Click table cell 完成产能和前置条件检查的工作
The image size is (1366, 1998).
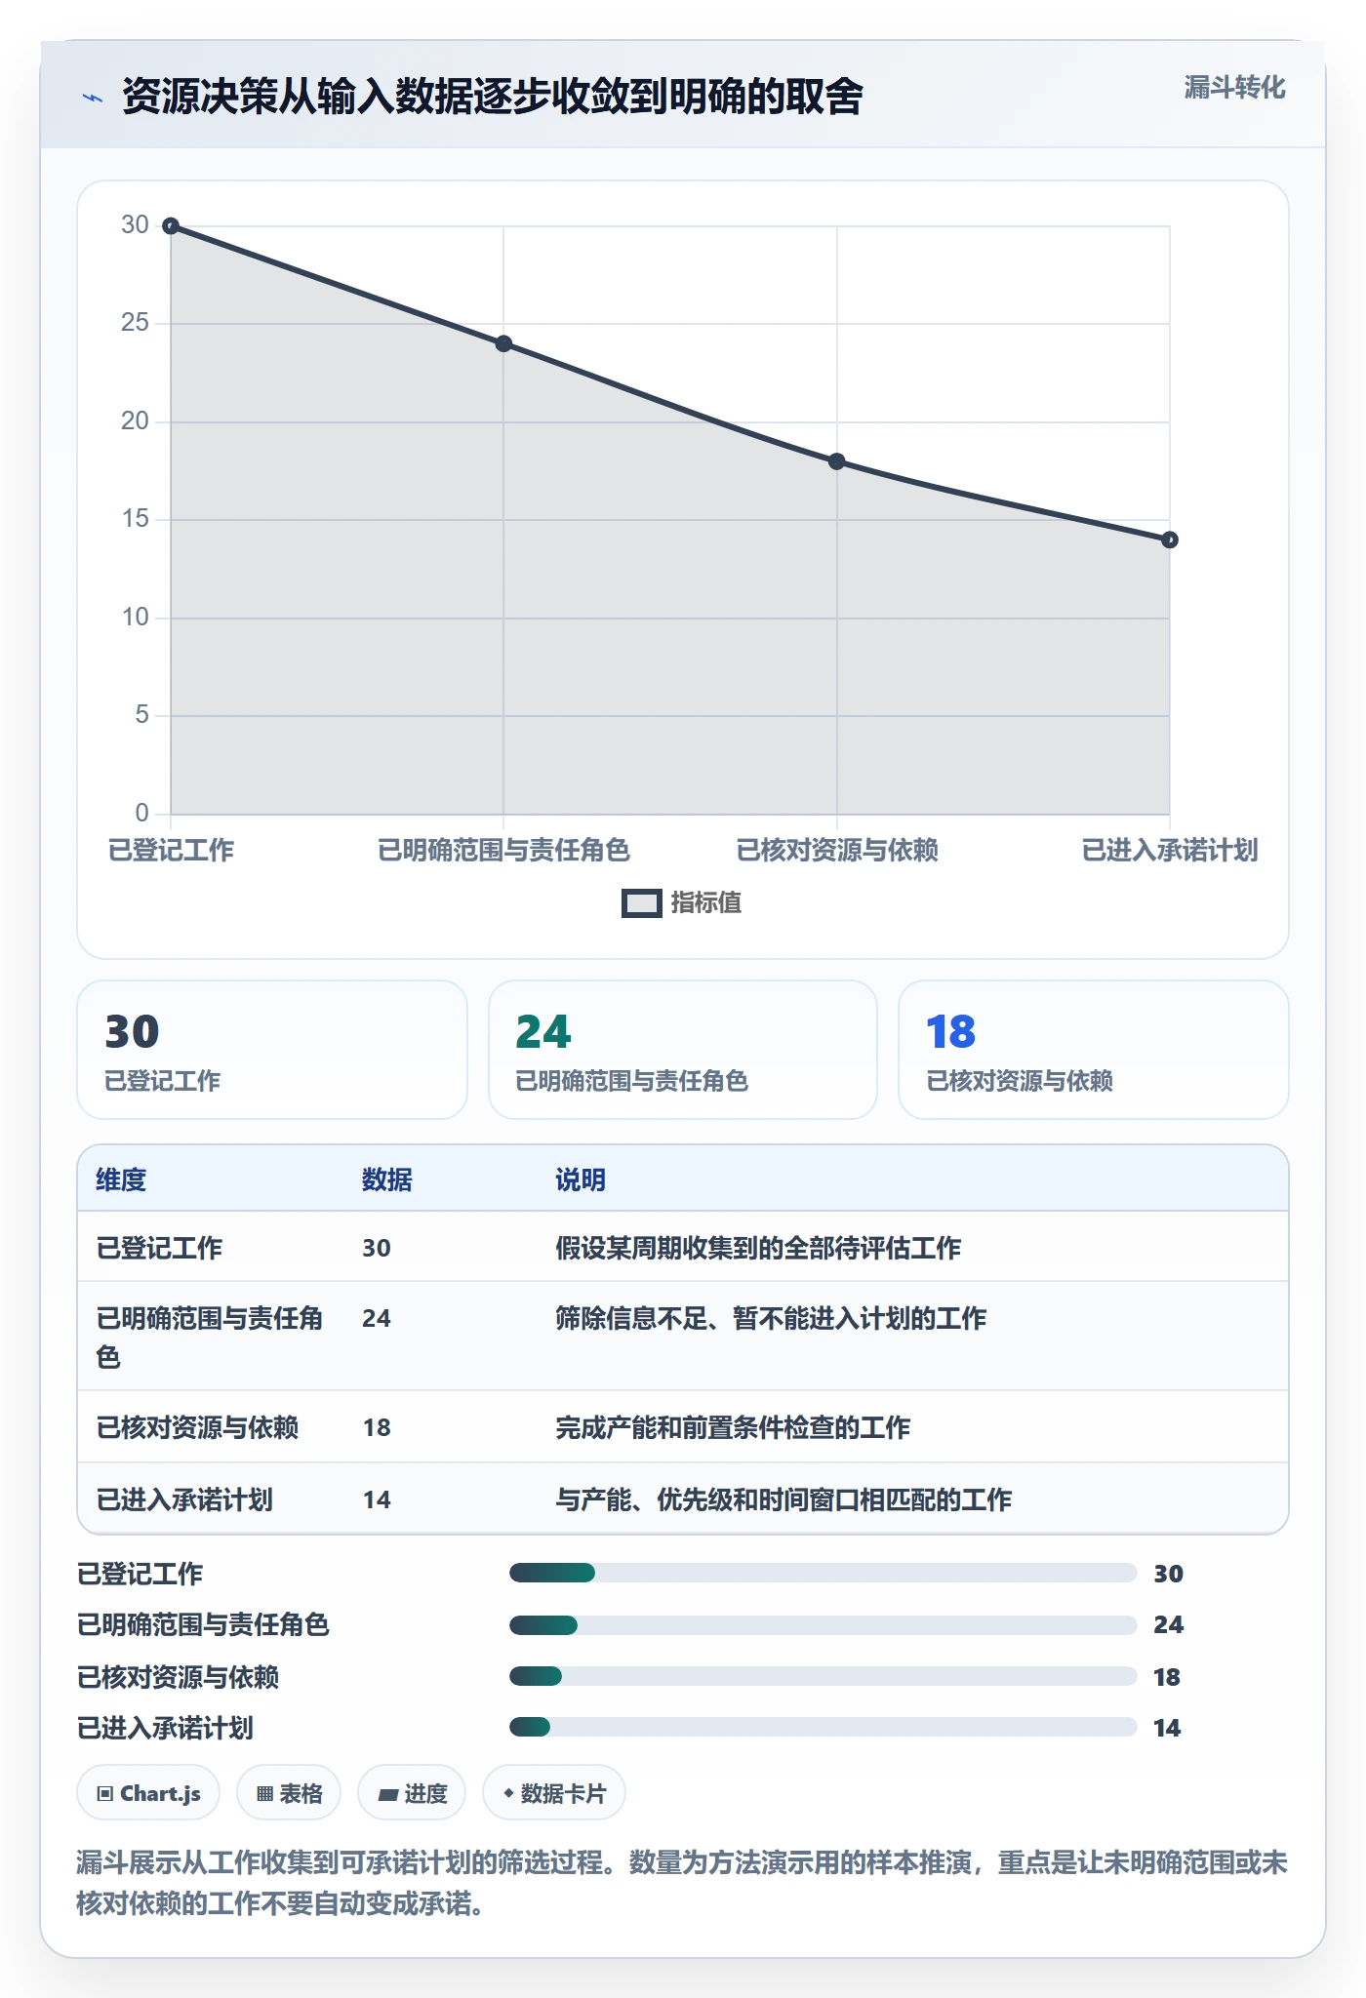point(733,1427)
